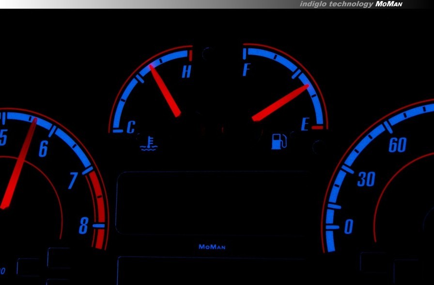Viewport: 434px width, 285px height.
Task: Select the C mark on temperature gauge
Action: [x=131, y=128]
